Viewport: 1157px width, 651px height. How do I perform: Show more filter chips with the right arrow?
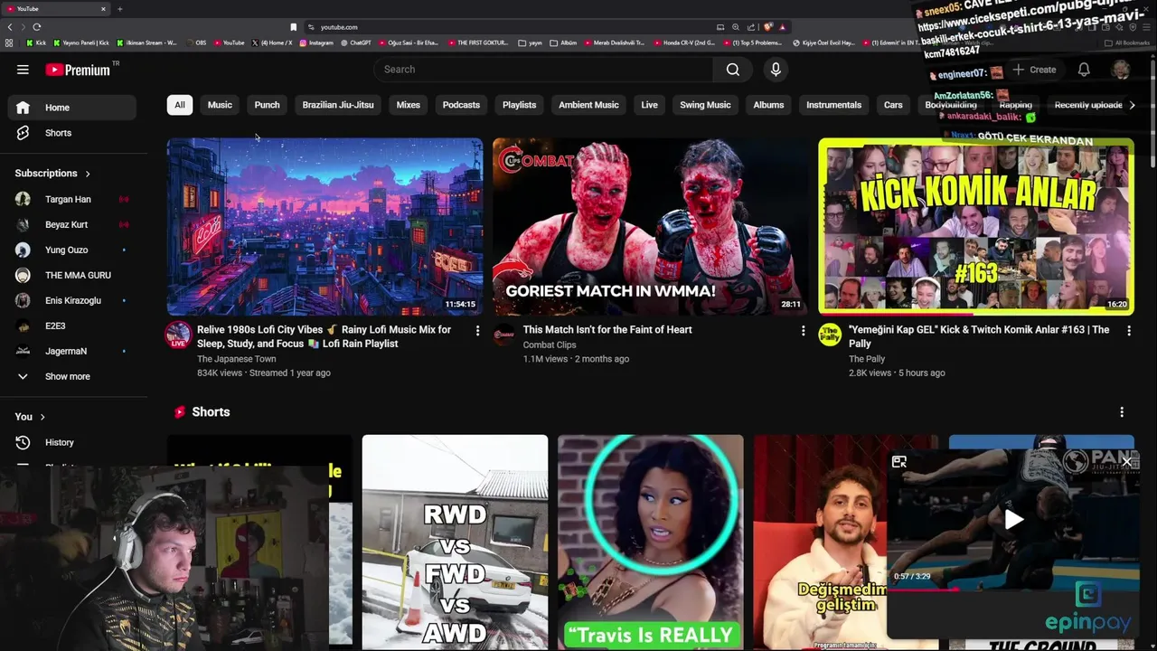1132,105
